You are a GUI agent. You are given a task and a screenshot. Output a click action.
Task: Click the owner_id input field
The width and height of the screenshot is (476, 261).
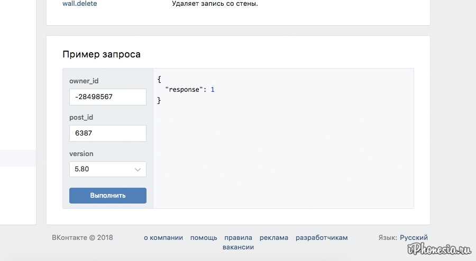pos(108,97)
